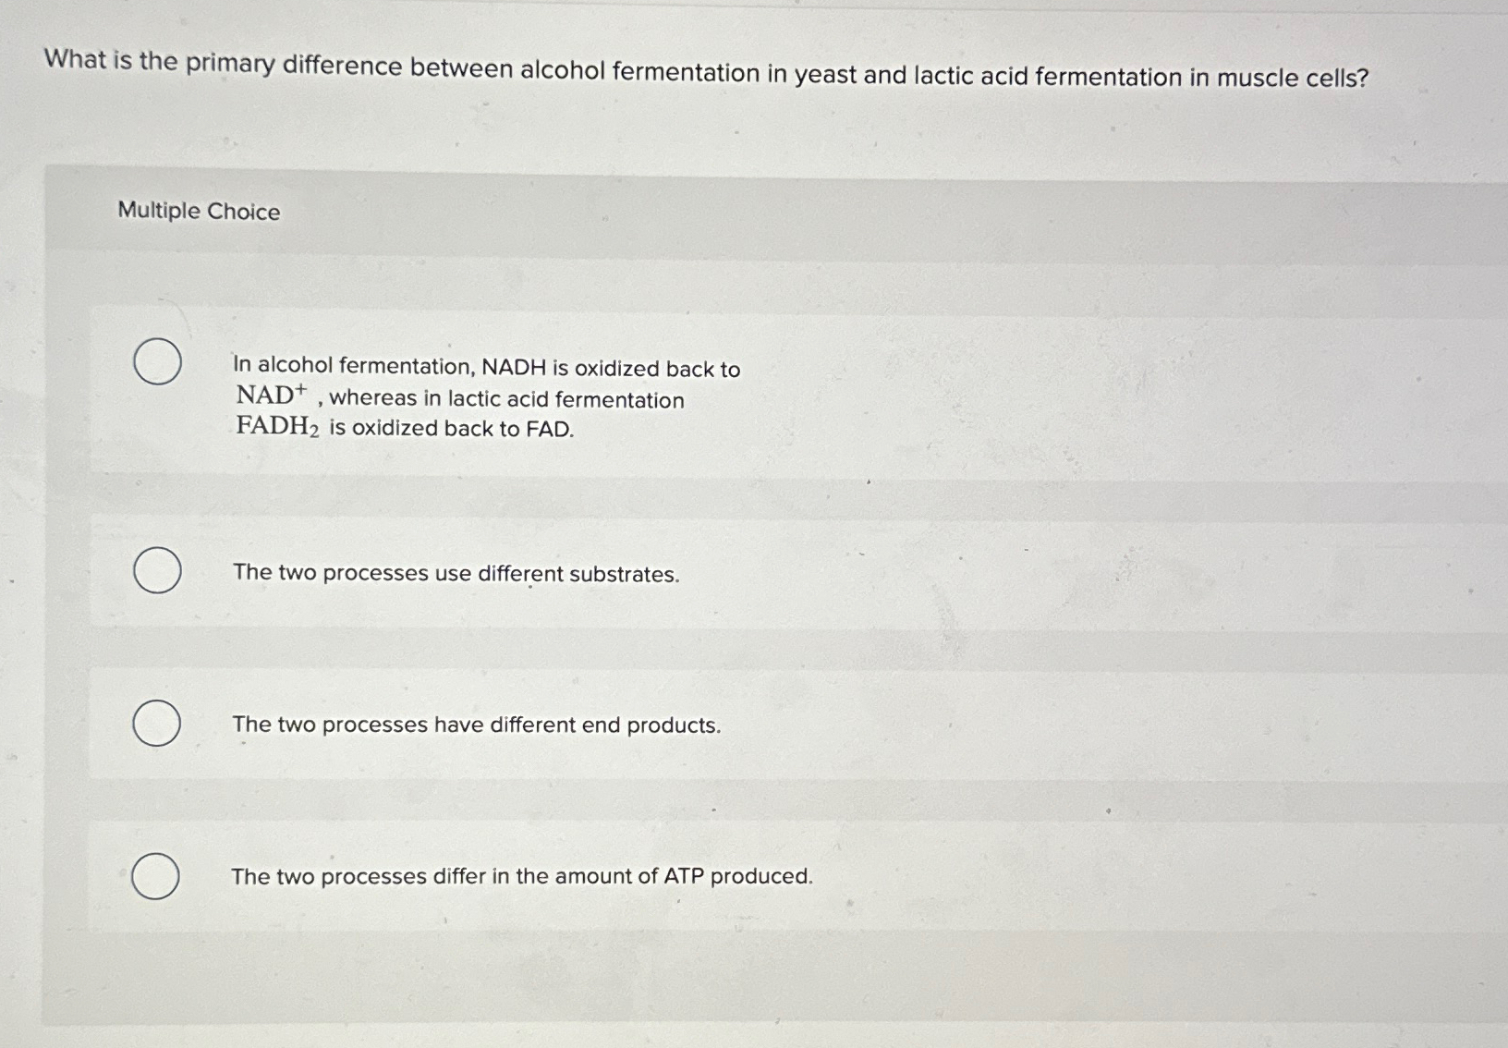
Task: Click the phrase 'ATP produced' in the fourth answer
Action: [740, 876]
